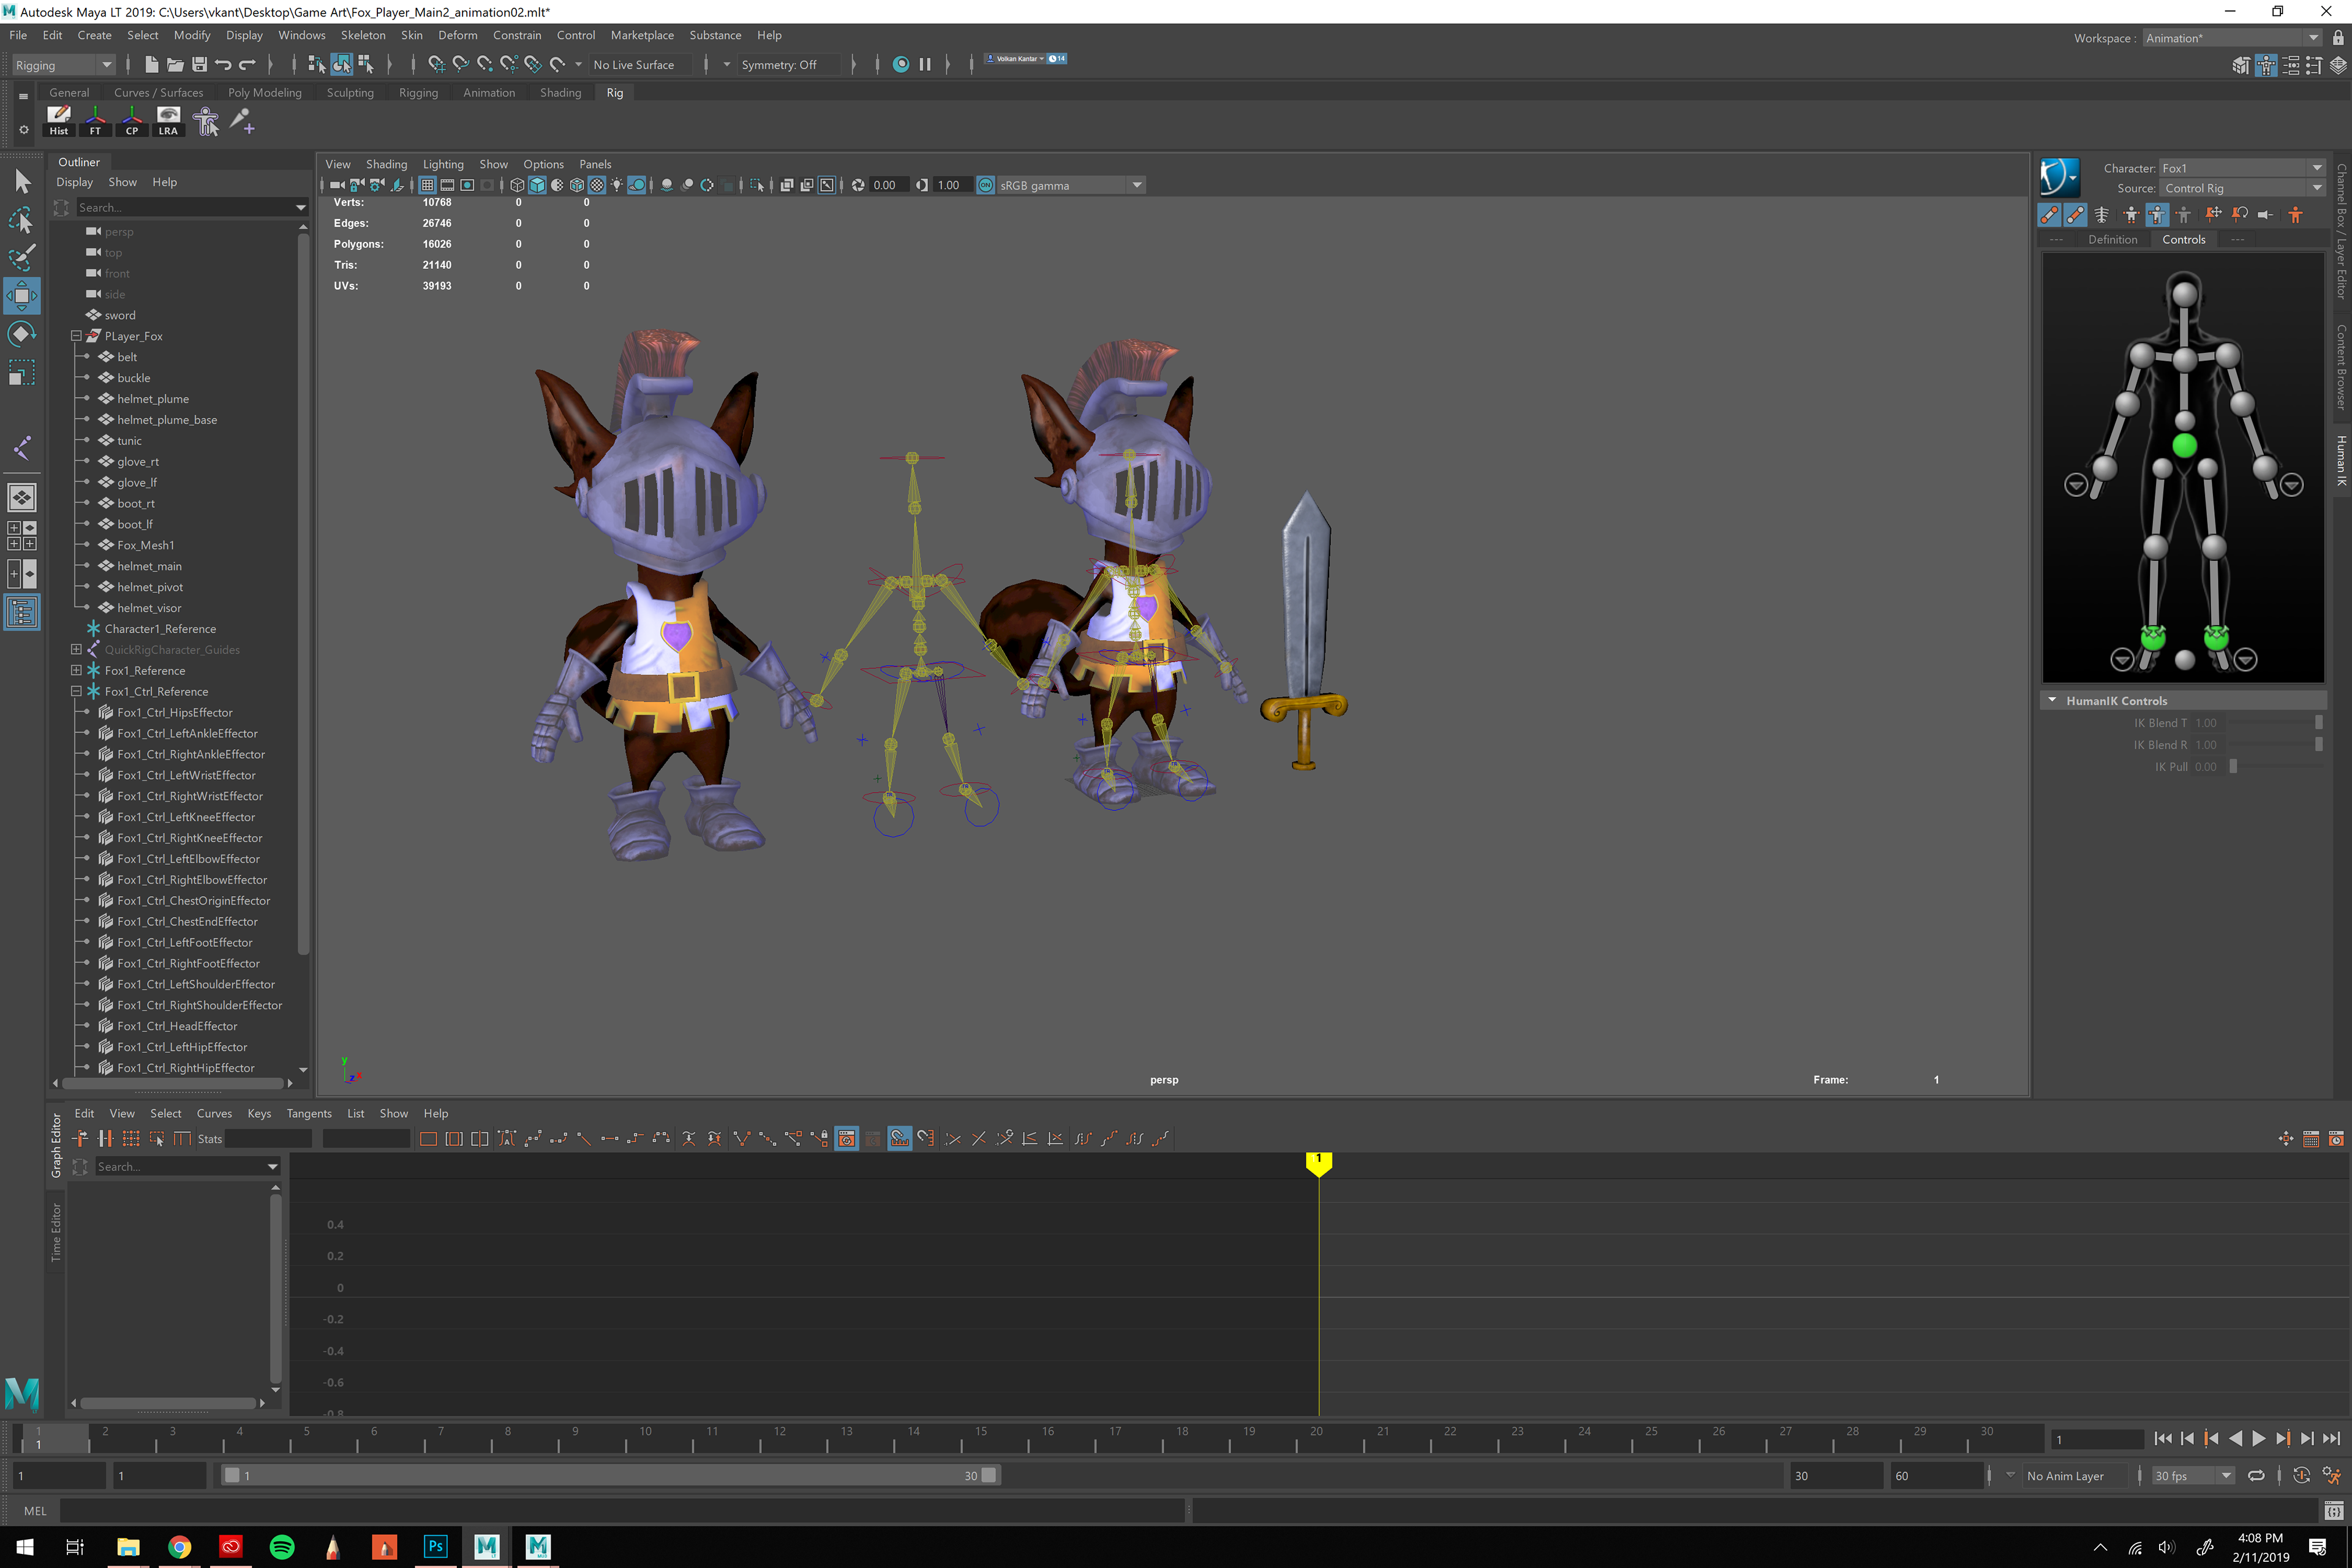Open Spotify from the Windows taskbar
The height and width of the screenshot is (1568, 2352).
(282, 1546)
